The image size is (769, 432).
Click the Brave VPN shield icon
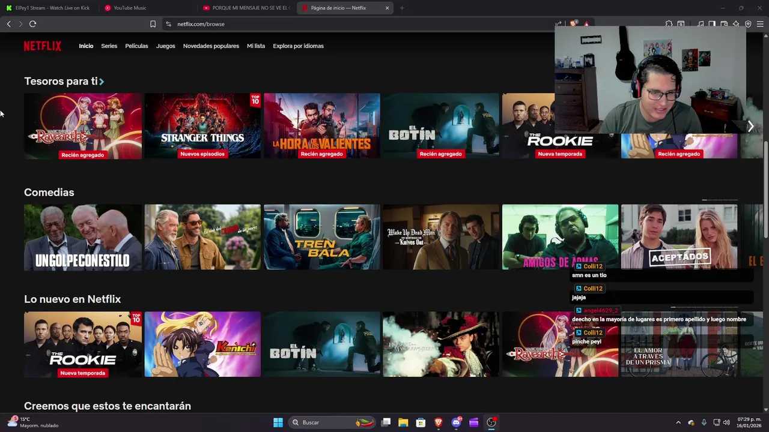point(748,24)
